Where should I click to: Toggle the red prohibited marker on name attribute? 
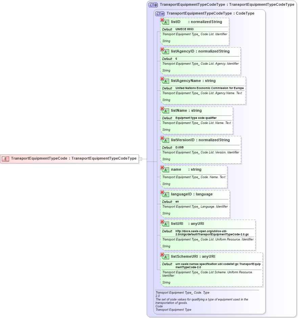(x=162, y=167)
